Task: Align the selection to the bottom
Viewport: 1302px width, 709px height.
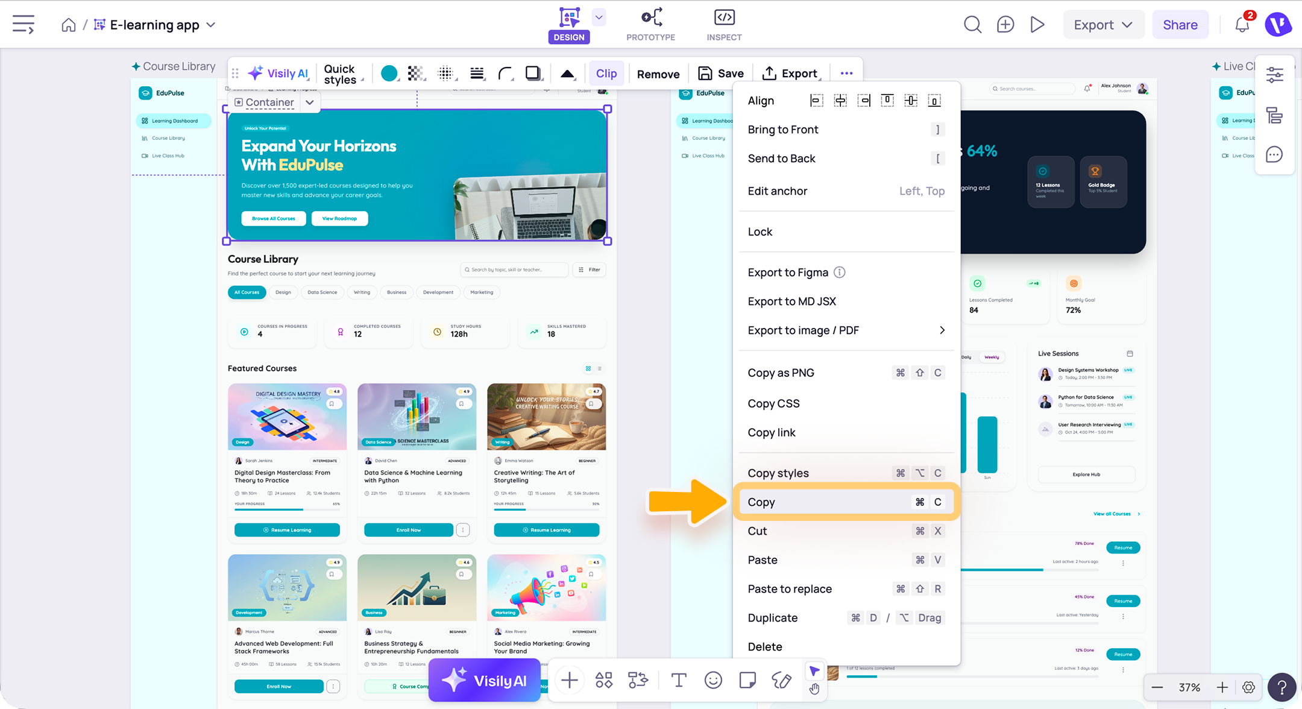Action: point(934,101)
